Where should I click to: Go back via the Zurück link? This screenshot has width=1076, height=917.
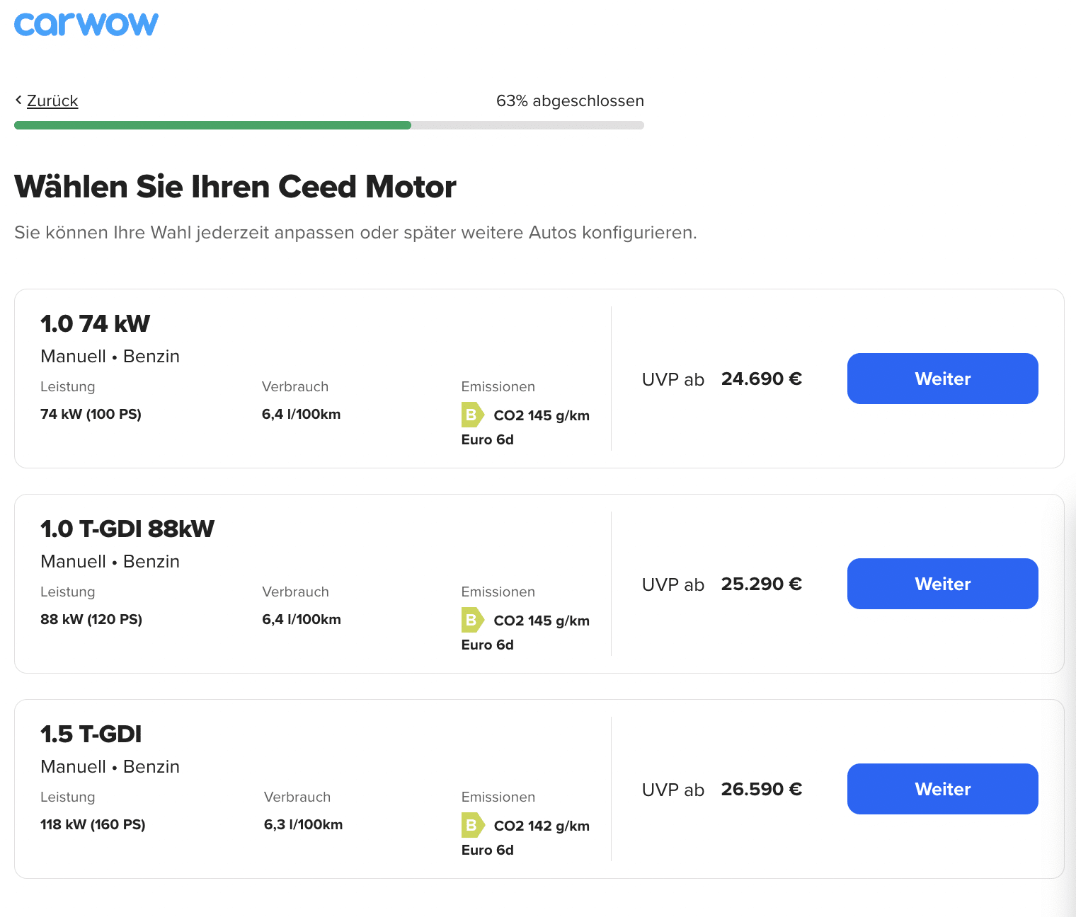[52, 100]
